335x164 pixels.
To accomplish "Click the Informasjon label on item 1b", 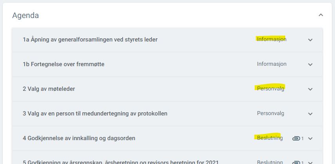I will [272, 64].
